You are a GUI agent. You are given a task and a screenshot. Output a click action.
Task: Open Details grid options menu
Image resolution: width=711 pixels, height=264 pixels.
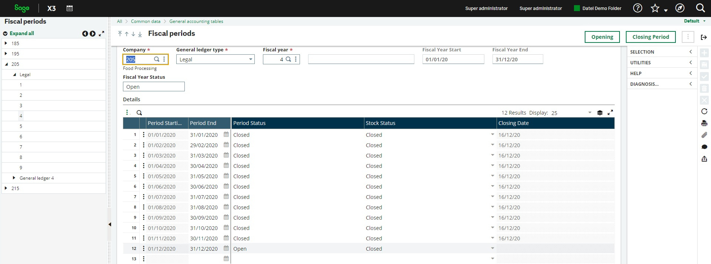127,112
